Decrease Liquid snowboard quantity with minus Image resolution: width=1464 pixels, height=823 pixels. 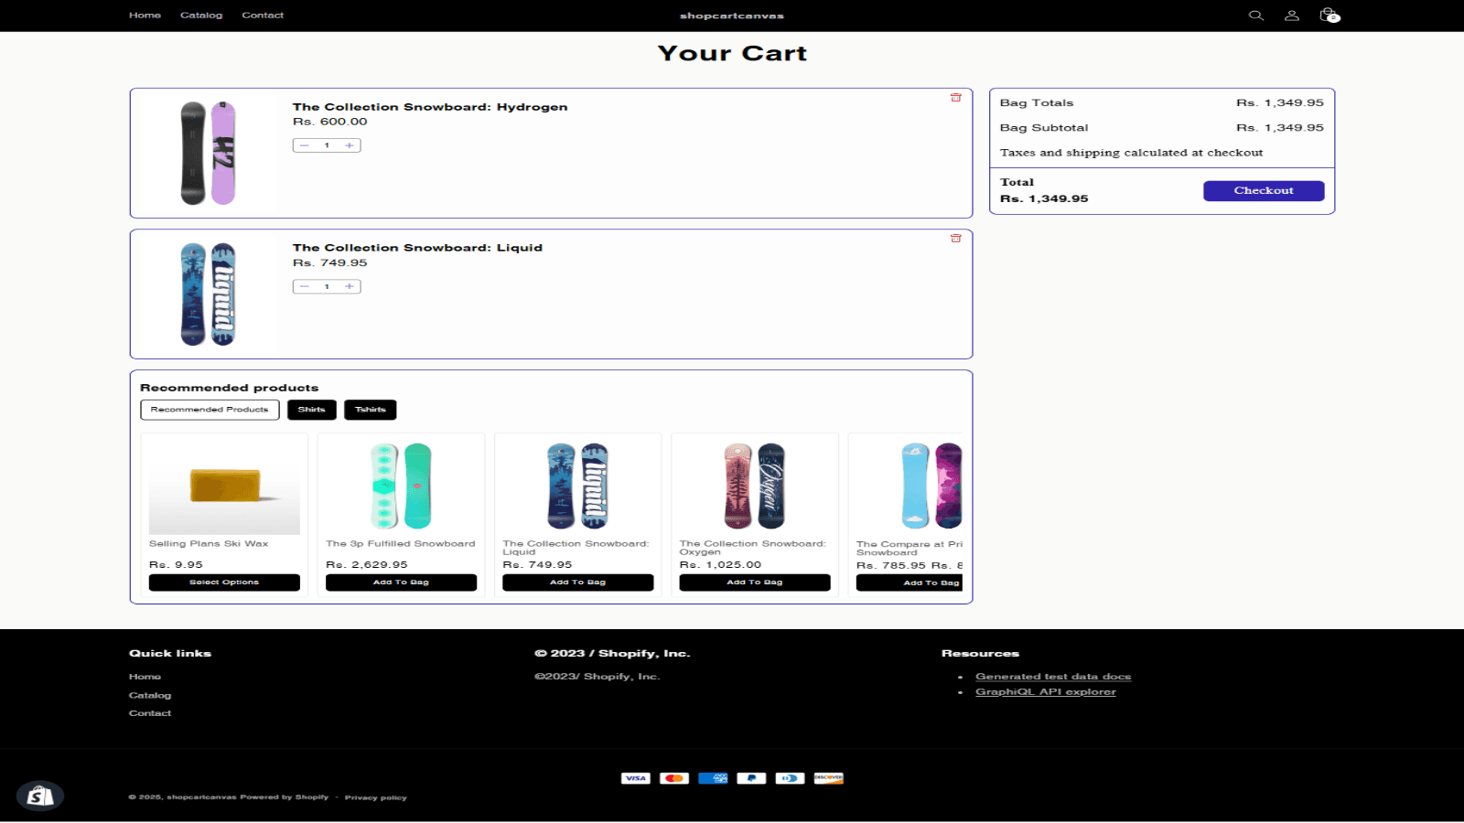305,286
